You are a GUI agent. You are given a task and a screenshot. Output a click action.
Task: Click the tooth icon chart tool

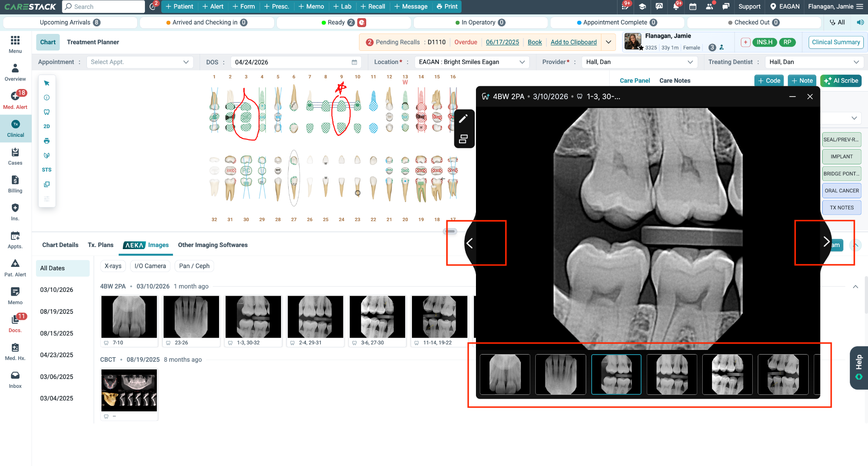(x=47, y=112)
